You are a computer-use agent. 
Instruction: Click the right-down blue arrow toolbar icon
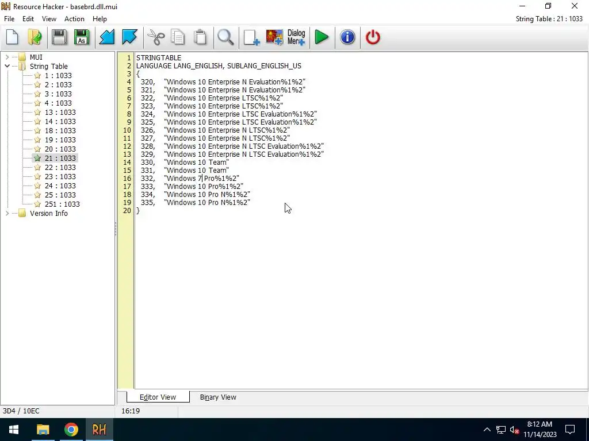coord(129,37)
